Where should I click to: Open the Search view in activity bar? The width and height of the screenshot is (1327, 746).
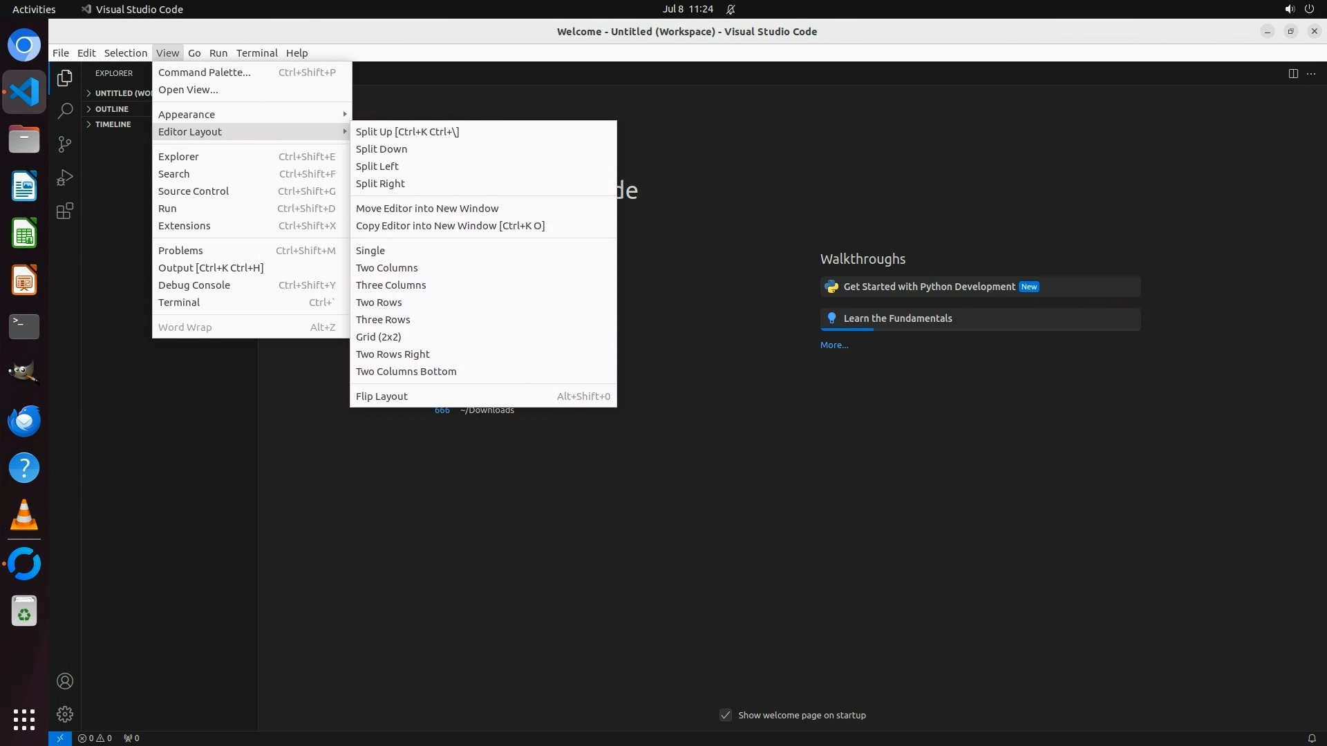coord(65,111)
